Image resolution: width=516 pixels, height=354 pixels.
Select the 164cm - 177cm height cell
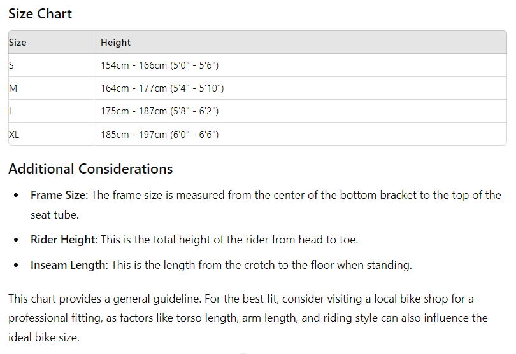[x=162, y=88]
